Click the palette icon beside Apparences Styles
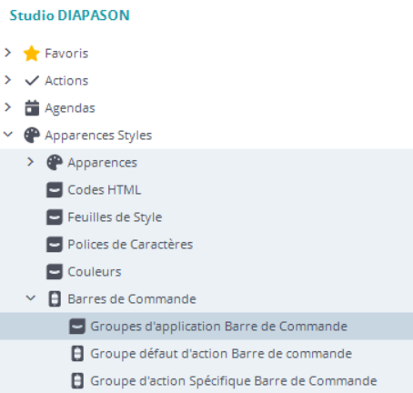This screenshot has height=393, width=413. pyautogui.click(x=32, y=136)
